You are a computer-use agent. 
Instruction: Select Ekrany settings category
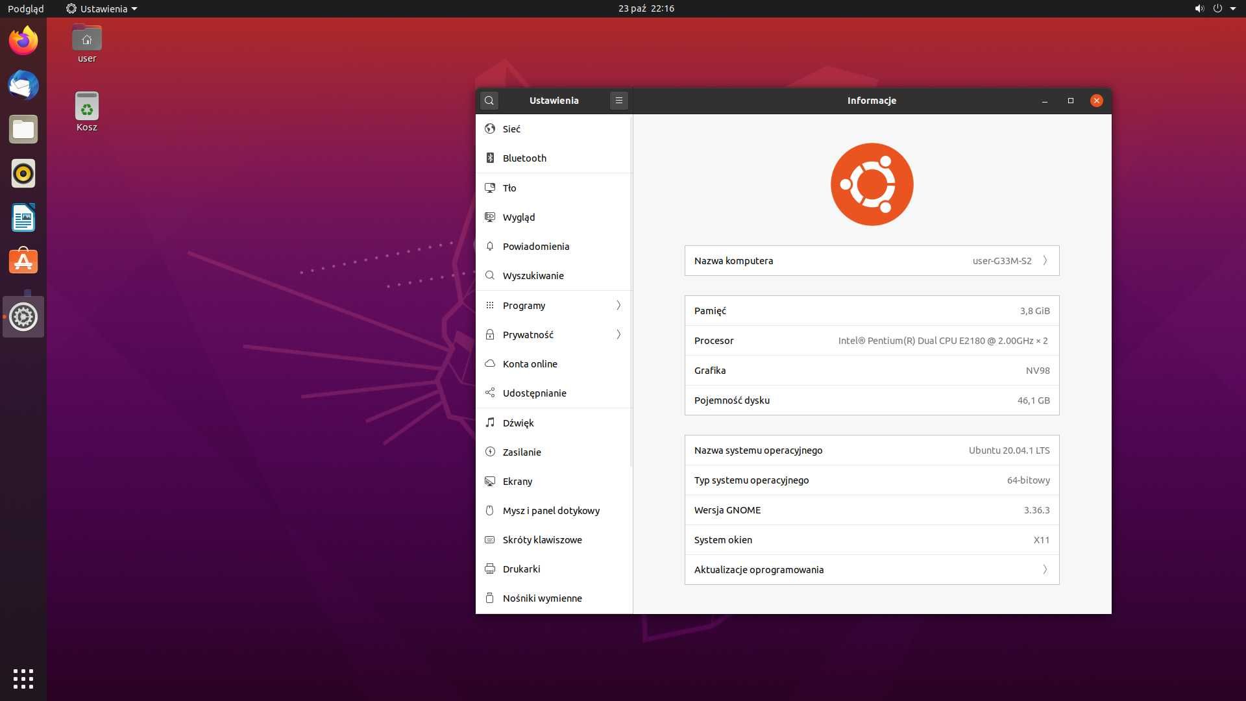click(x=554, y=481)
